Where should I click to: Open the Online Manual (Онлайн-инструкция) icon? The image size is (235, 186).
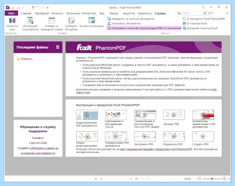tap(91, 20)
